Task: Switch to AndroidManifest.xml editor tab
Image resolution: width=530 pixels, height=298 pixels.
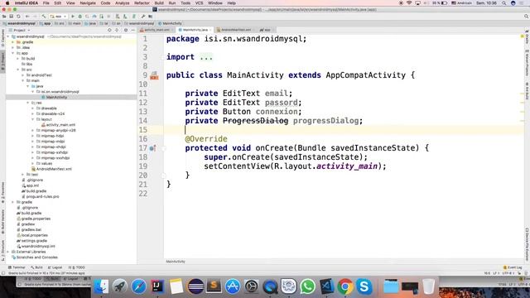Action: tap(235, 30)
